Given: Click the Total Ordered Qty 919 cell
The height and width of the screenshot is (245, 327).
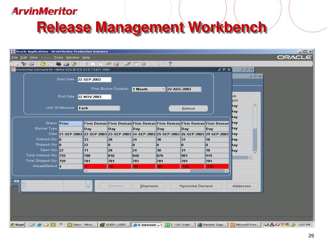Looking at the screenshot, I should coord(217,156).
